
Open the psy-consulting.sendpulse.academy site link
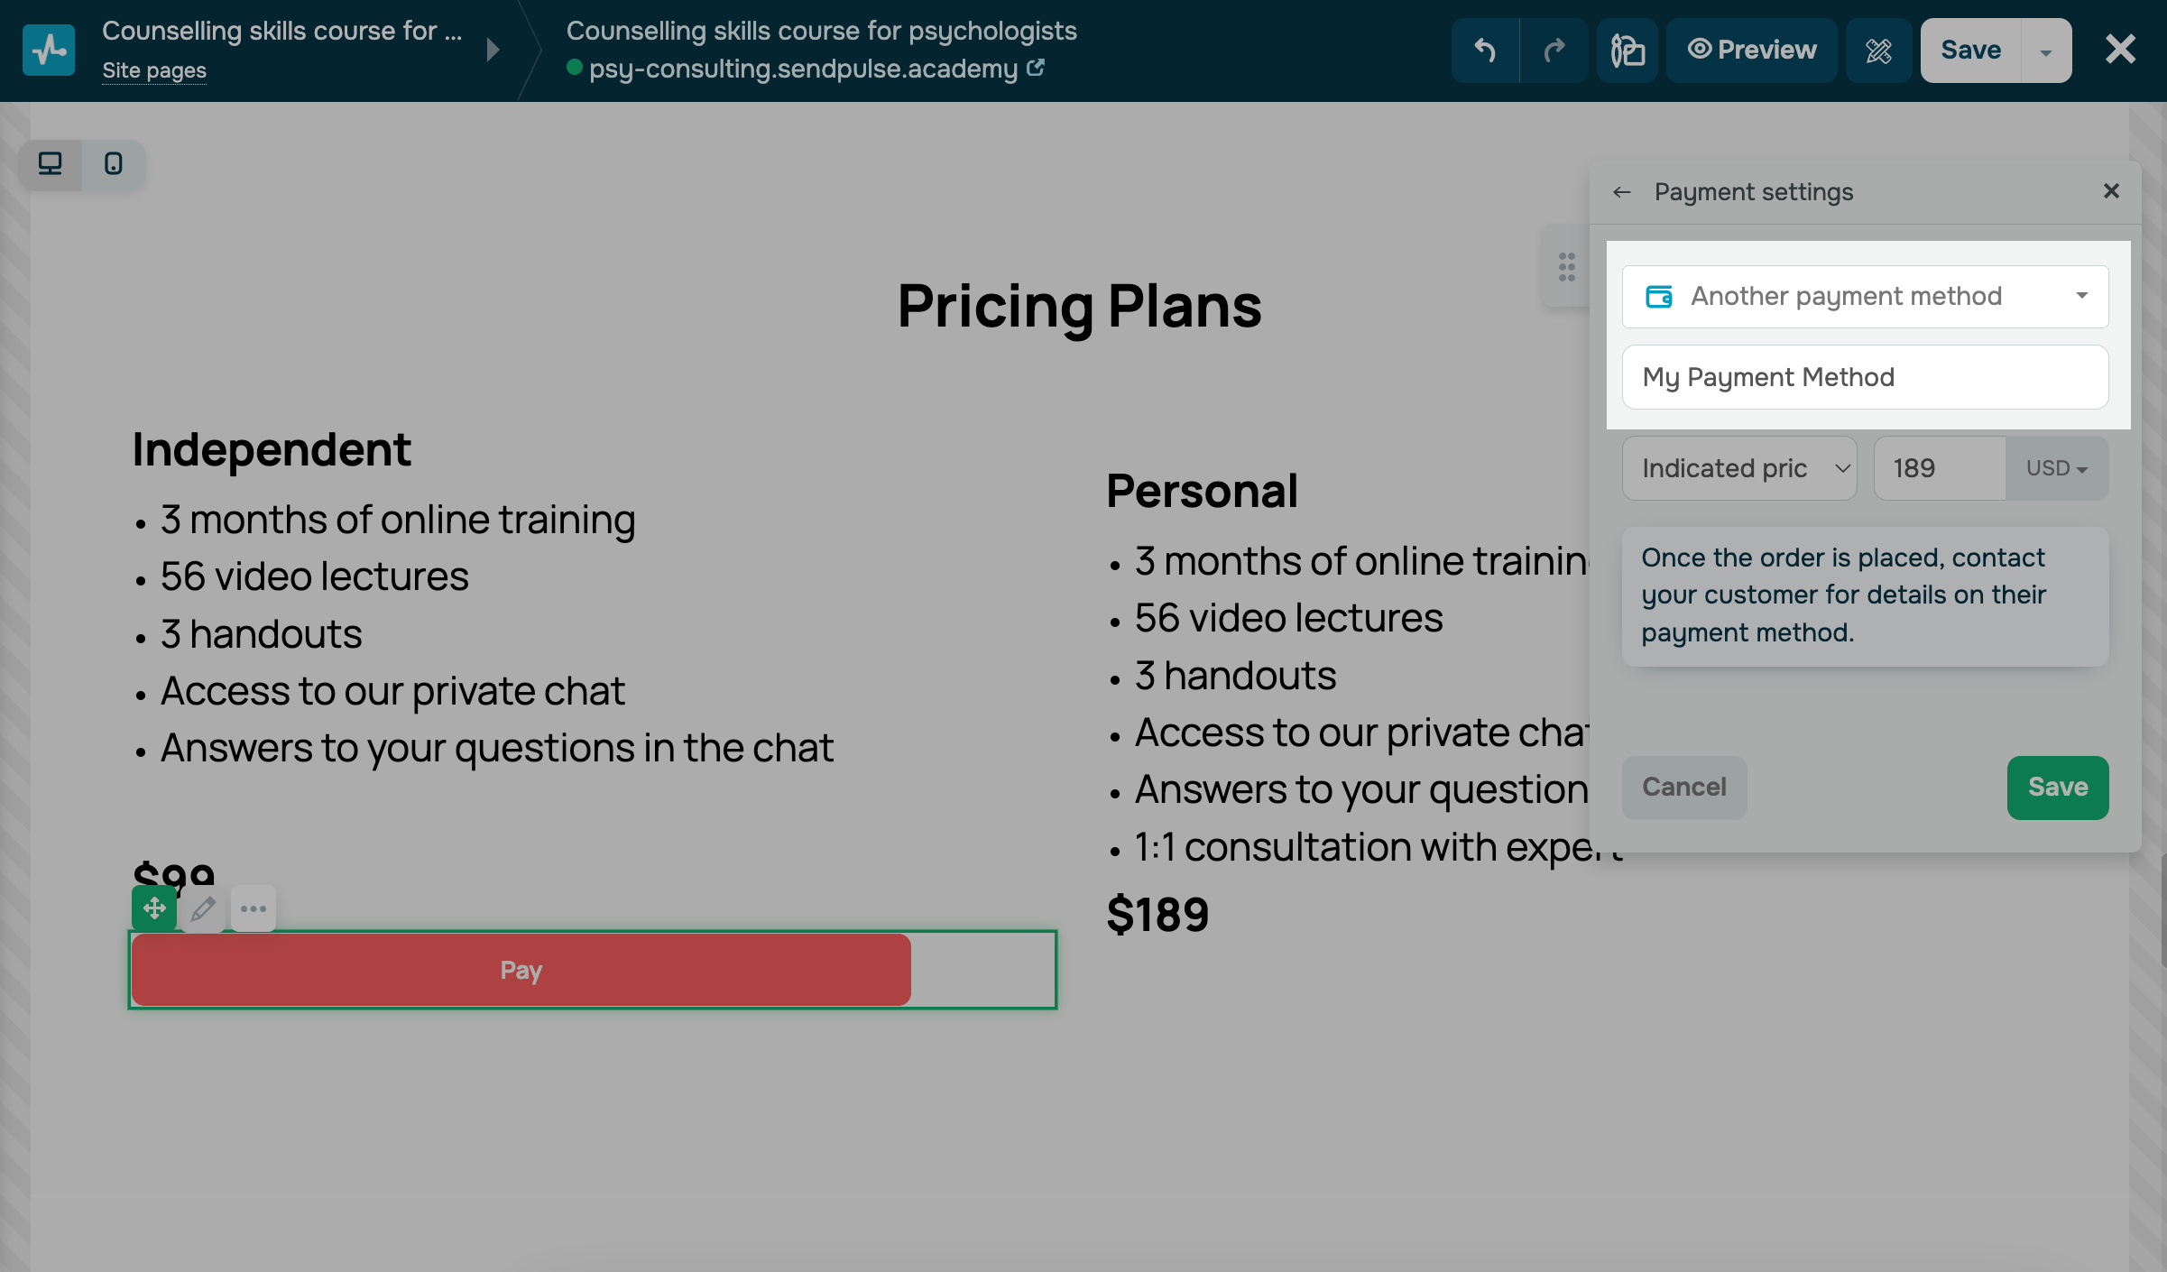(805, 69)
